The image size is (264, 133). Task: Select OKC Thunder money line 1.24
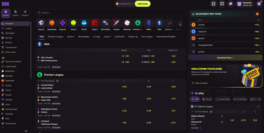pos(173,56)
